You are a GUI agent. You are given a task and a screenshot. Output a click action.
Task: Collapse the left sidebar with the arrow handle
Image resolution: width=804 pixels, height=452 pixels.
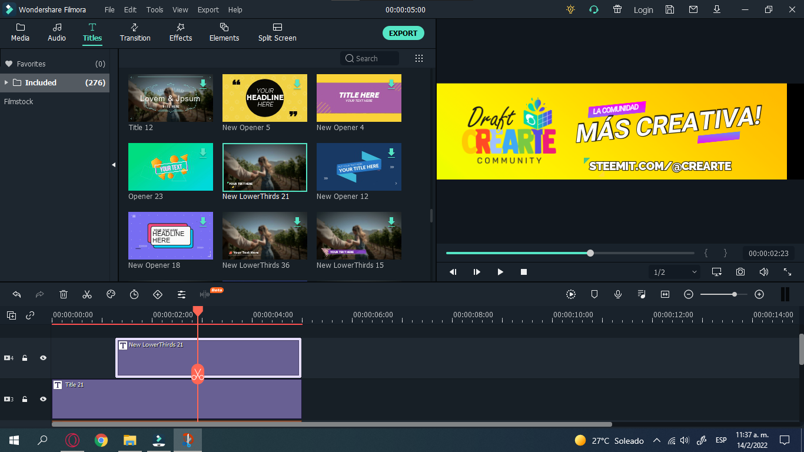point(114,165)
